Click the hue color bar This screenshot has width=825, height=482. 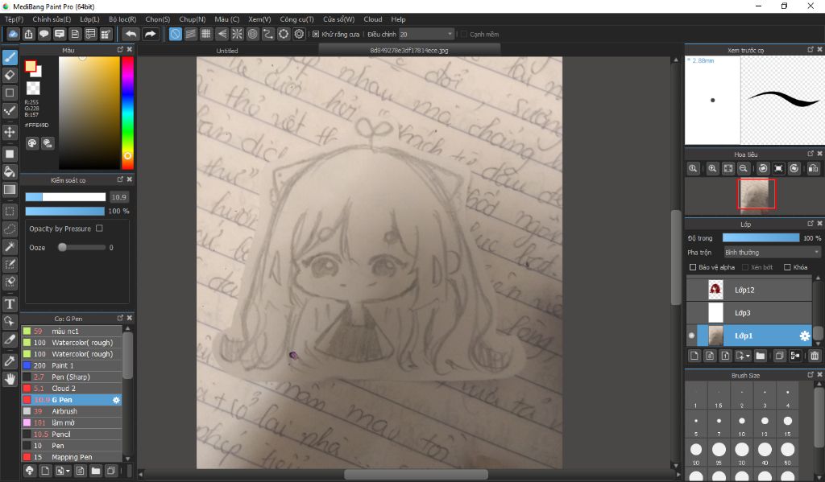127,113
